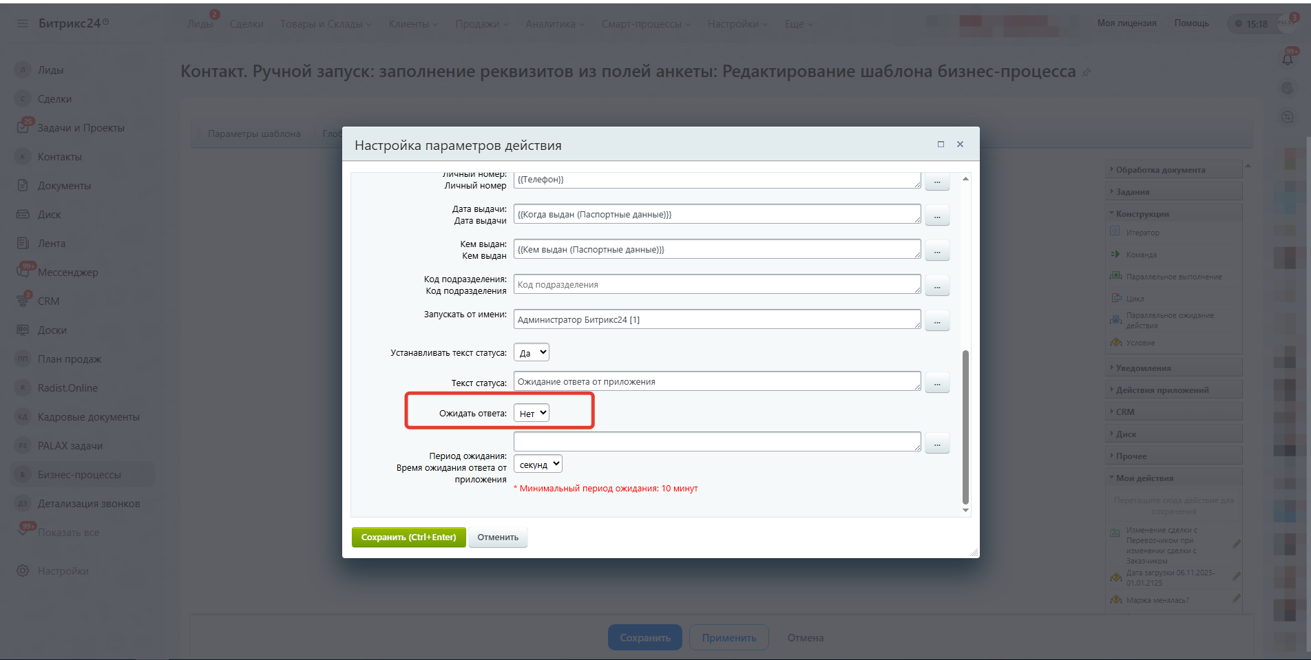Click the Документы sidebar icon
Viewport: 1311px width, 660px height.
coord(23,185)
